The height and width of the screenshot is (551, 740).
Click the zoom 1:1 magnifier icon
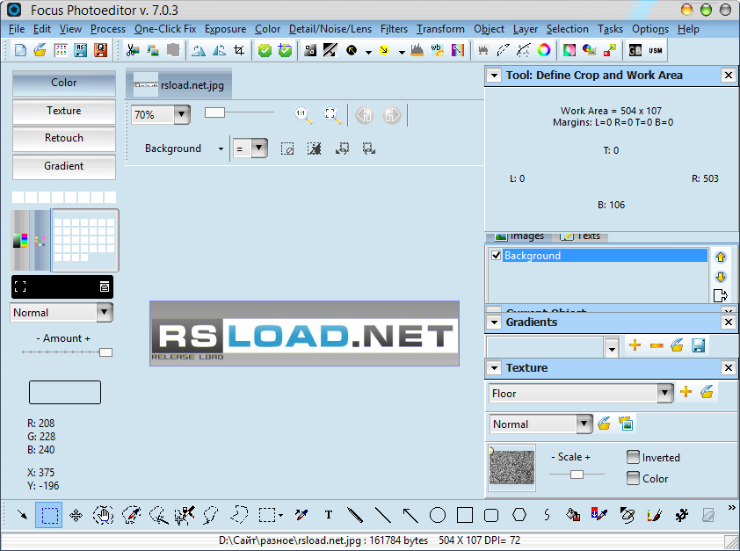302,114
